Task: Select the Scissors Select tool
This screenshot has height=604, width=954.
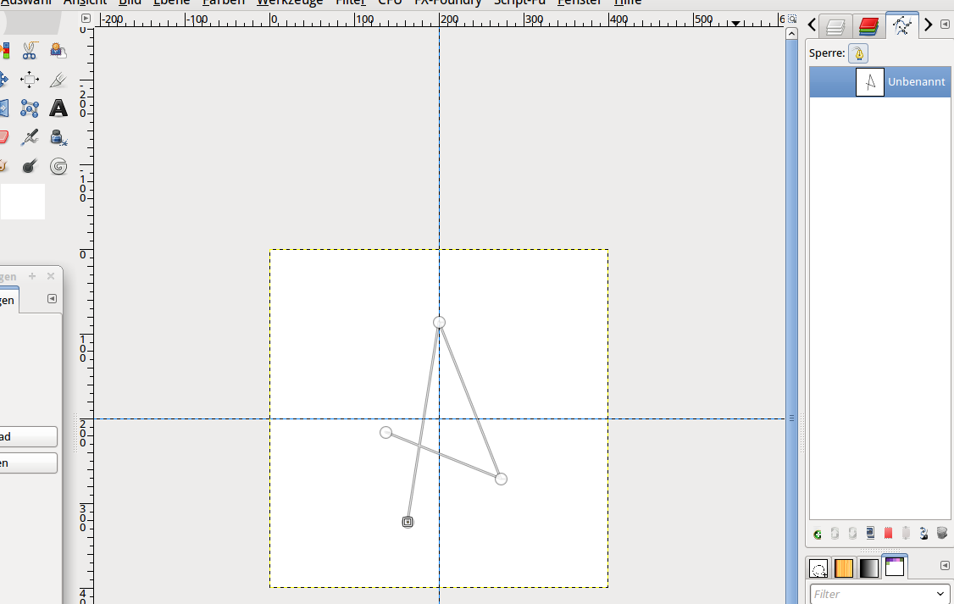Action: pos(29,51)
